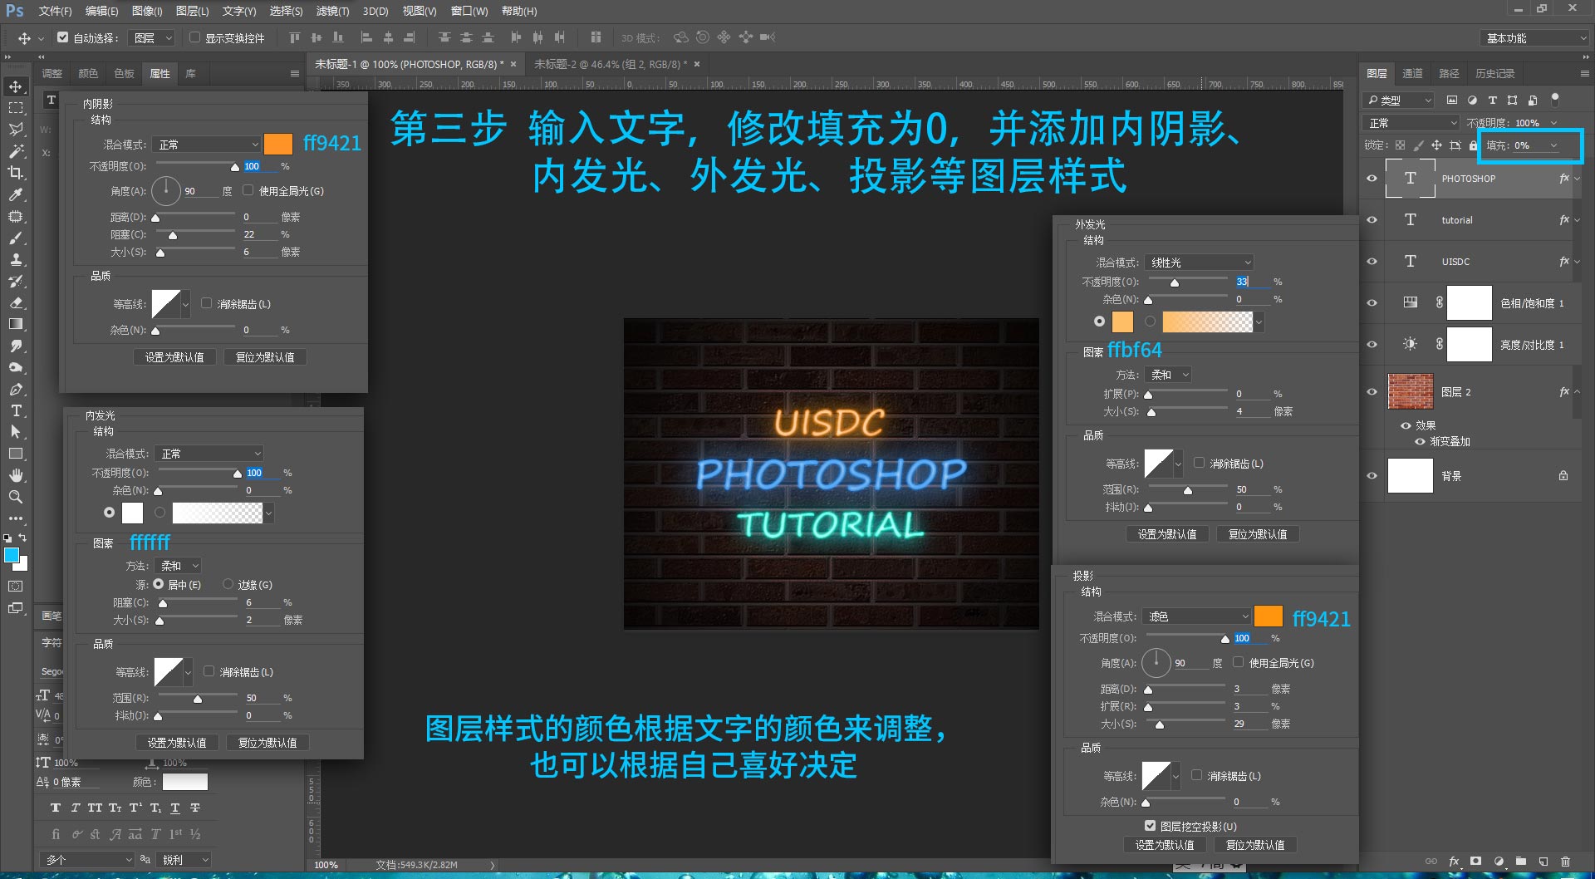This screenshot has width=1595, height=879.
Task: Click the delete layer trash icon
Action: (x=1565, y=862)
